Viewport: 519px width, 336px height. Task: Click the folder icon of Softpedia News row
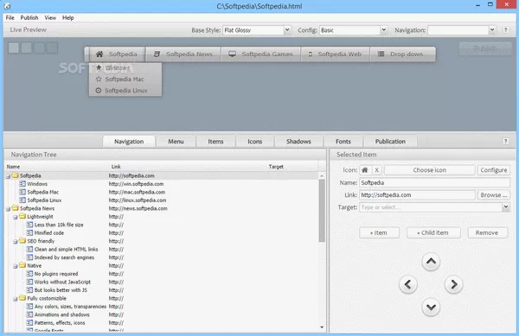(x=15, y=208)
